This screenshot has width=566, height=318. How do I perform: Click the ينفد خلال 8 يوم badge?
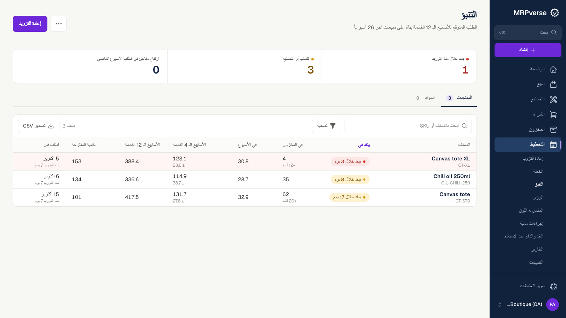[x=350, y=179]
